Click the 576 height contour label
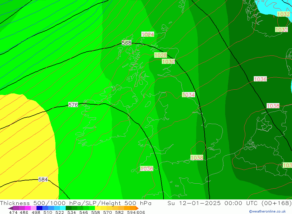The image size is (292, 214). (73, 105)
